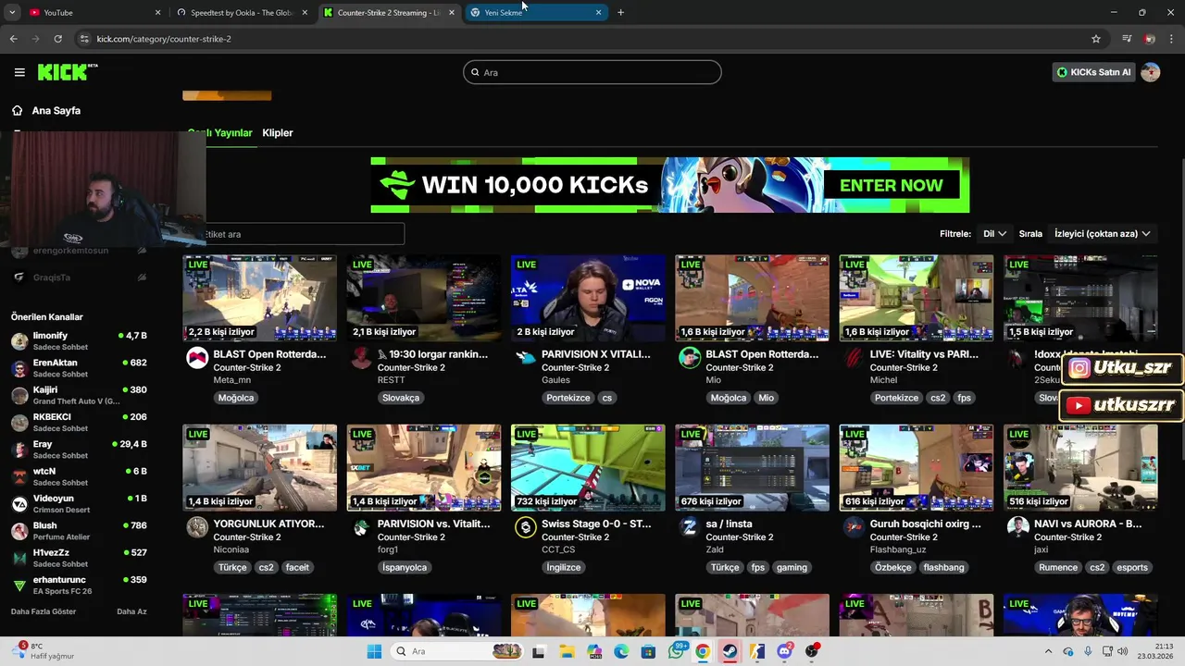Open the tab search dropdown

click(12, 12)
